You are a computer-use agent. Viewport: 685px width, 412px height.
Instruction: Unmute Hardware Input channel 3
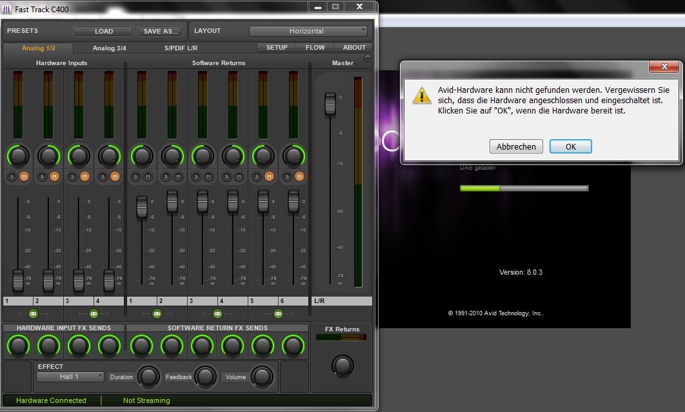tap(84, 176)
